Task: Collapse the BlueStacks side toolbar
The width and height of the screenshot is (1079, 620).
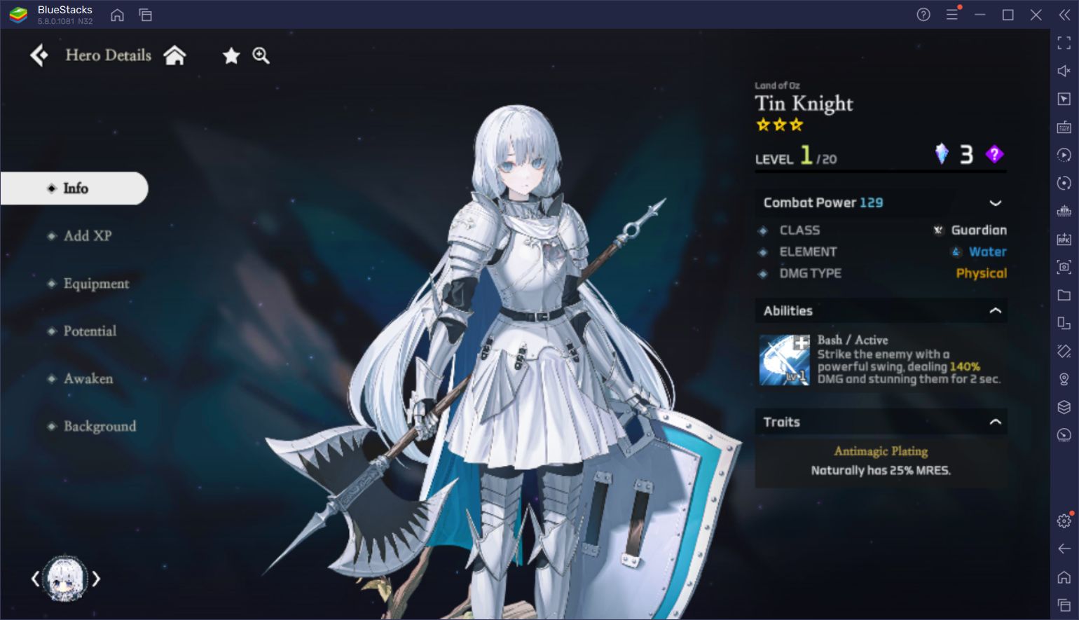Action: [x=1064, y=15]
